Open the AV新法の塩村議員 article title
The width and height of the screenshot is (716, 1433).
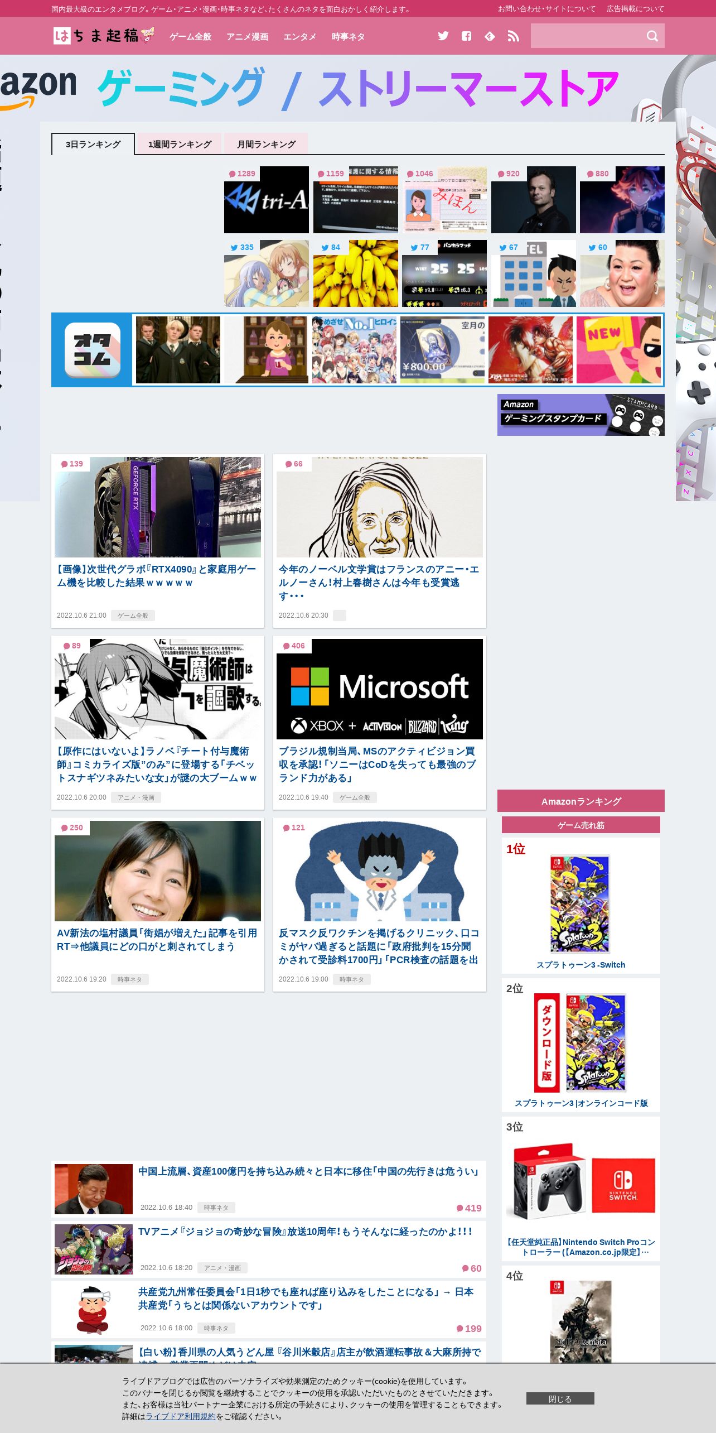[157, 940]
